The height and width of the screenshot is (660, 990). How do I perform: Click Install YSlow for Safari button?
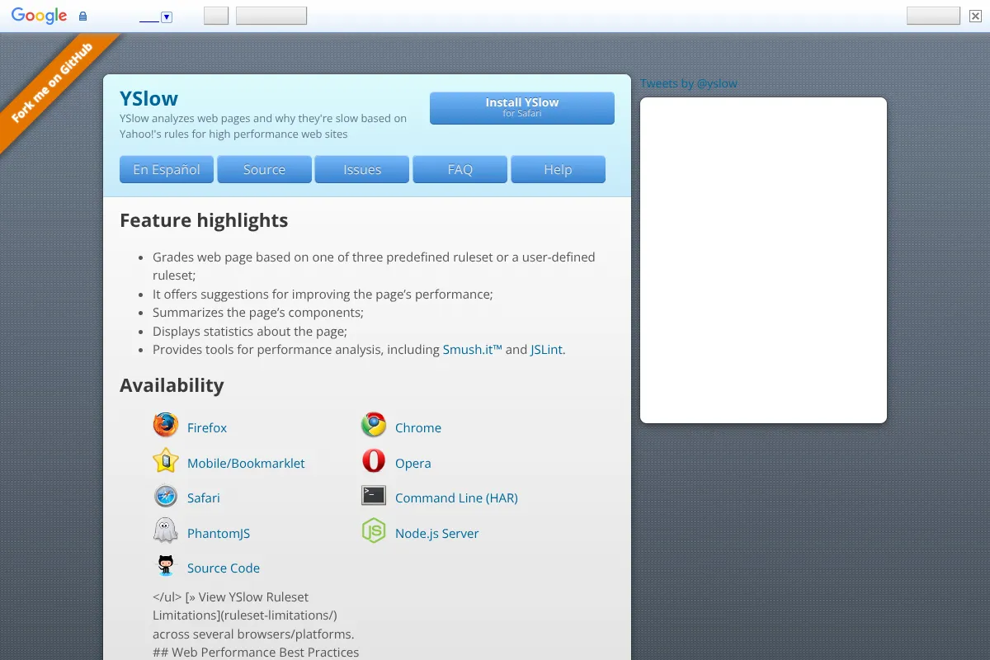point(522,108)
